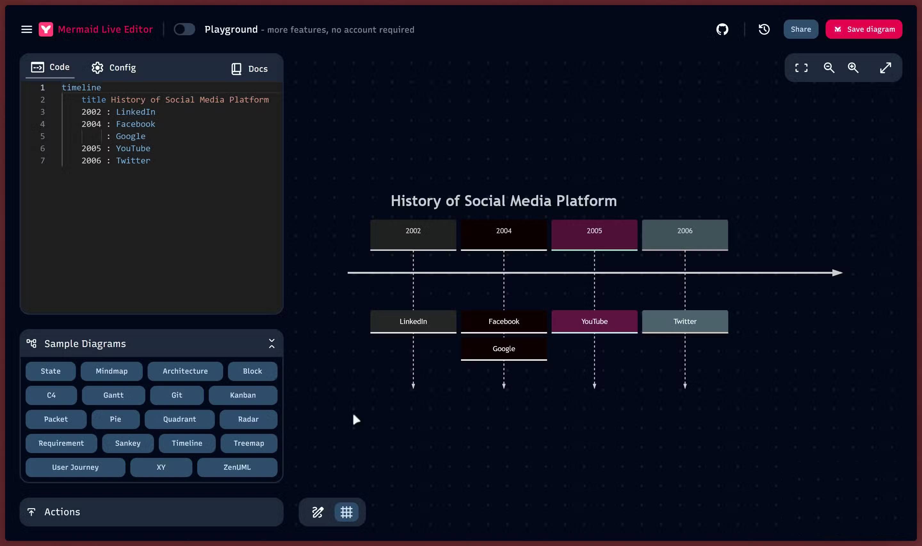922x546 pixels.
Task: Zoom in on the diagram
Action: pyautogui.click(x=853, y=68)
